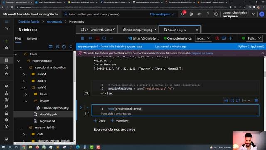
Task: Open settings gear in top bar
Action: click(x=191, y=14)
